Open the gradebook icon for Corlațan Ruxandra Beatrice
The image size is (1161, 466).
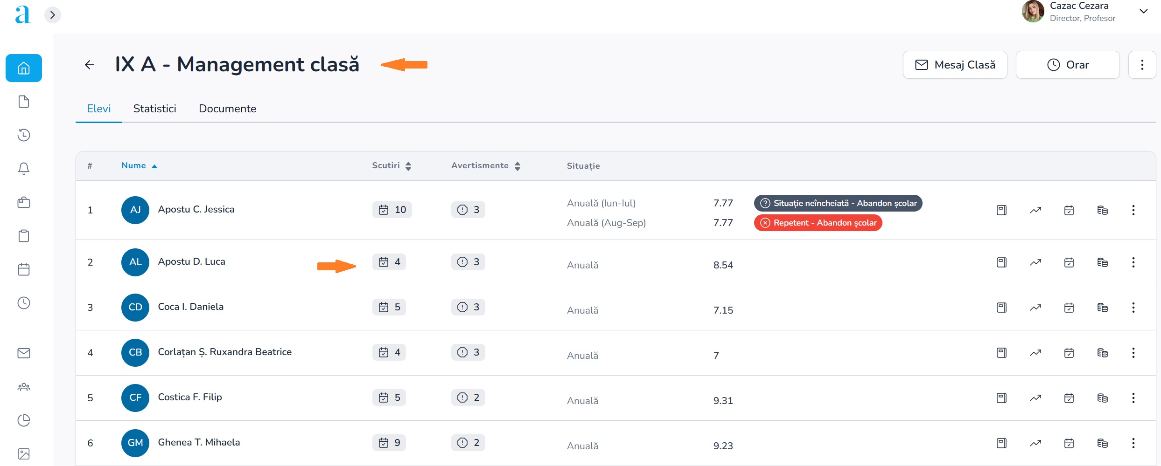coord(1001,353)
